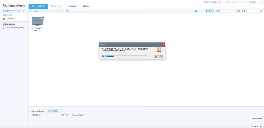Click the ログアウト link
264x128 pixels.
(x=240, y=2)
